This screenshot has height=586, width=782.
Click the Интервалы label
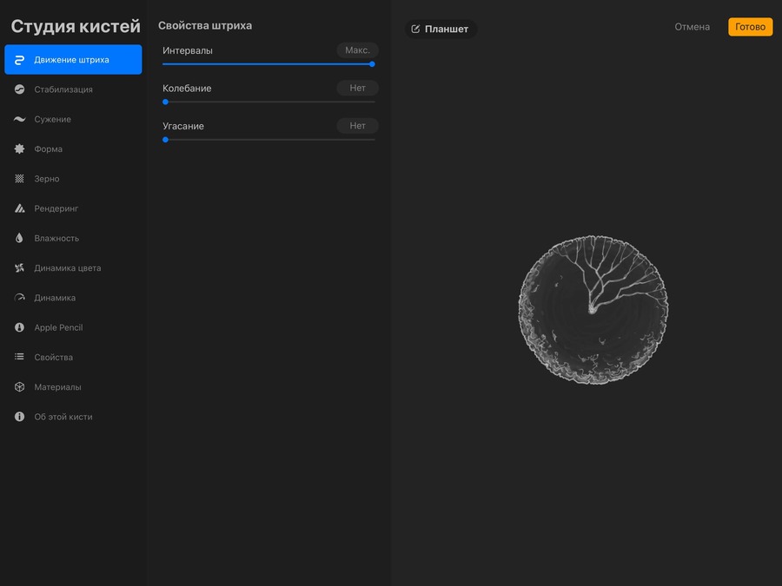click(x=188, y=50)
